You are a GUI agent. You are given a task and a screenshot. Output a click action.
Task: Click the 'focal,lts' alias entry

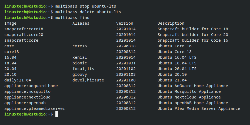(x=83, y=69)
